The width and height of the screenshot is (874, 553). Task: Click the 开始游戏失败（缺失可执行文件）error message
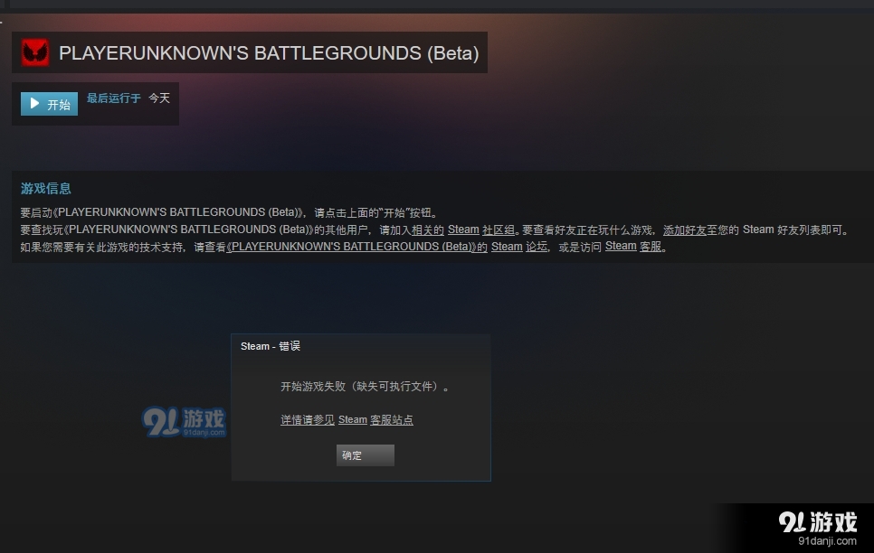[365, 386]
